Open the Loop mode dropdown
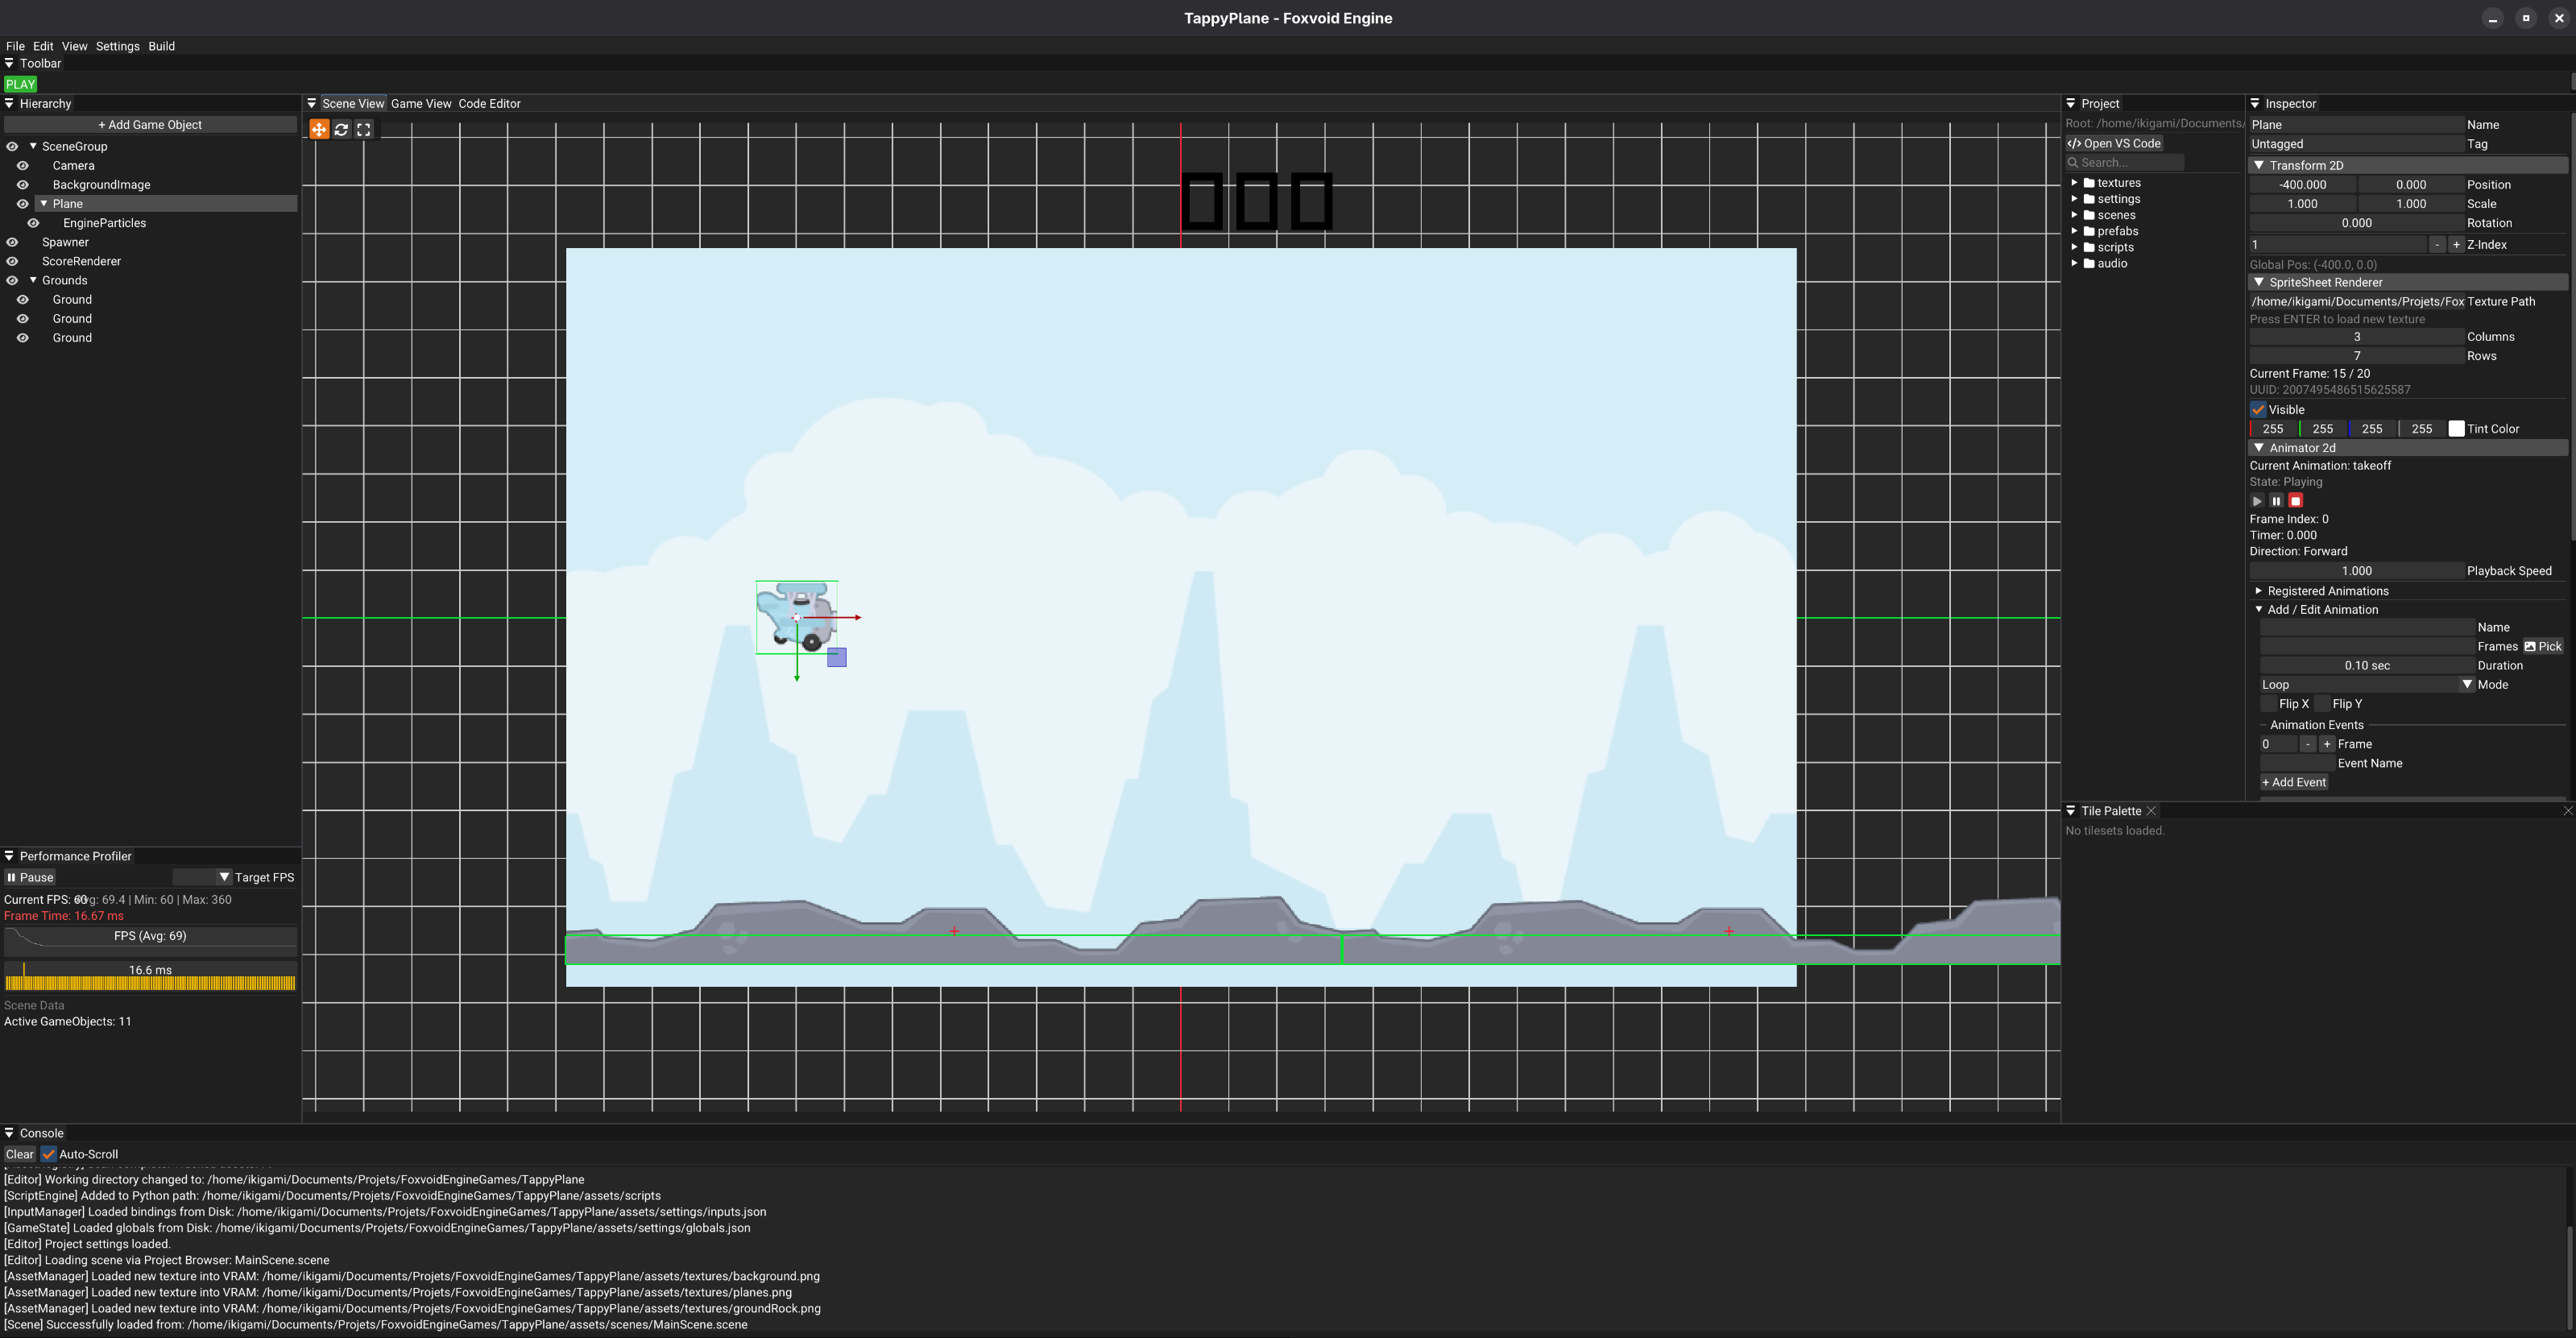The image size is (2576, 1338). coord(2367,685)
